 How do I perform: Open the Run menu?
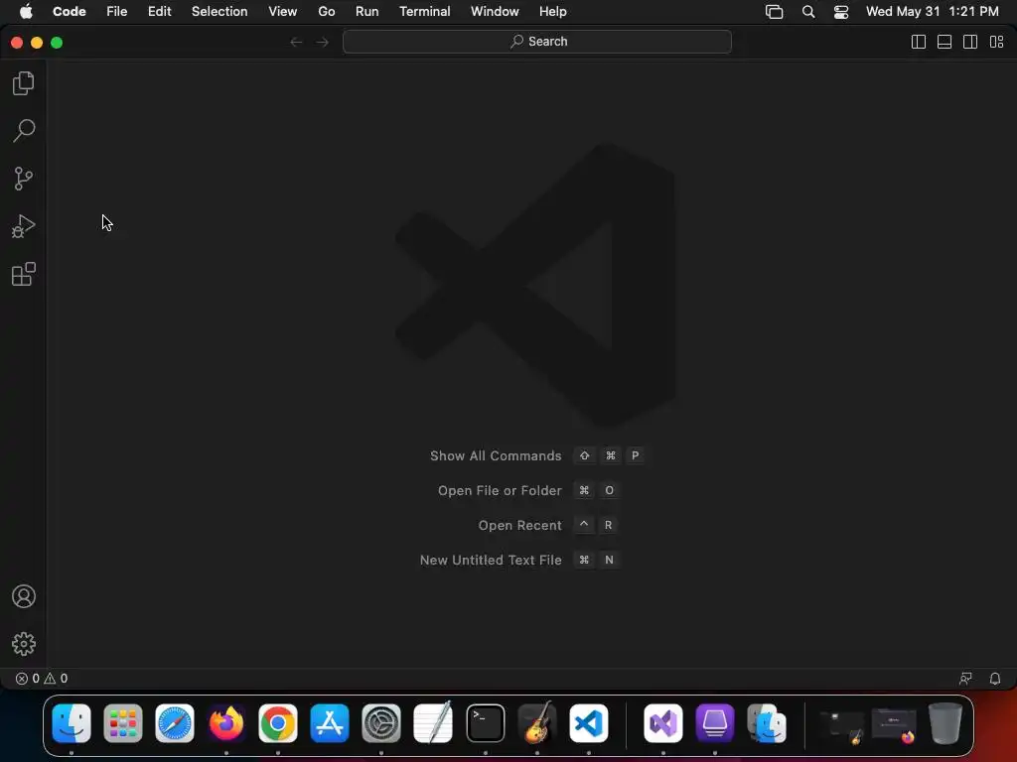tap(367, 12)
